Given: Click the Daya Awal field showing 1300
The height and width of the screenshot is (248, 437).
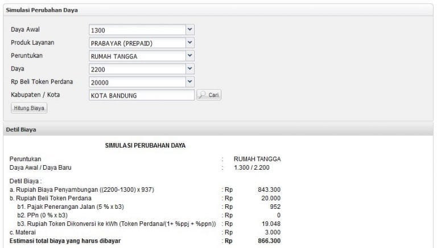Looking at the screenshot, I should (x=137, y=30).
